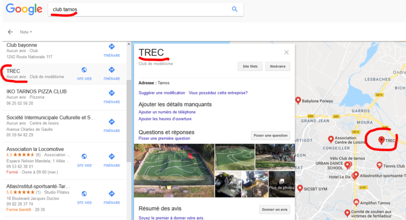The height and width of the screenshot is (220, 406).
Task: Open site web for Association la Locomotive
Action: (84, 160)
